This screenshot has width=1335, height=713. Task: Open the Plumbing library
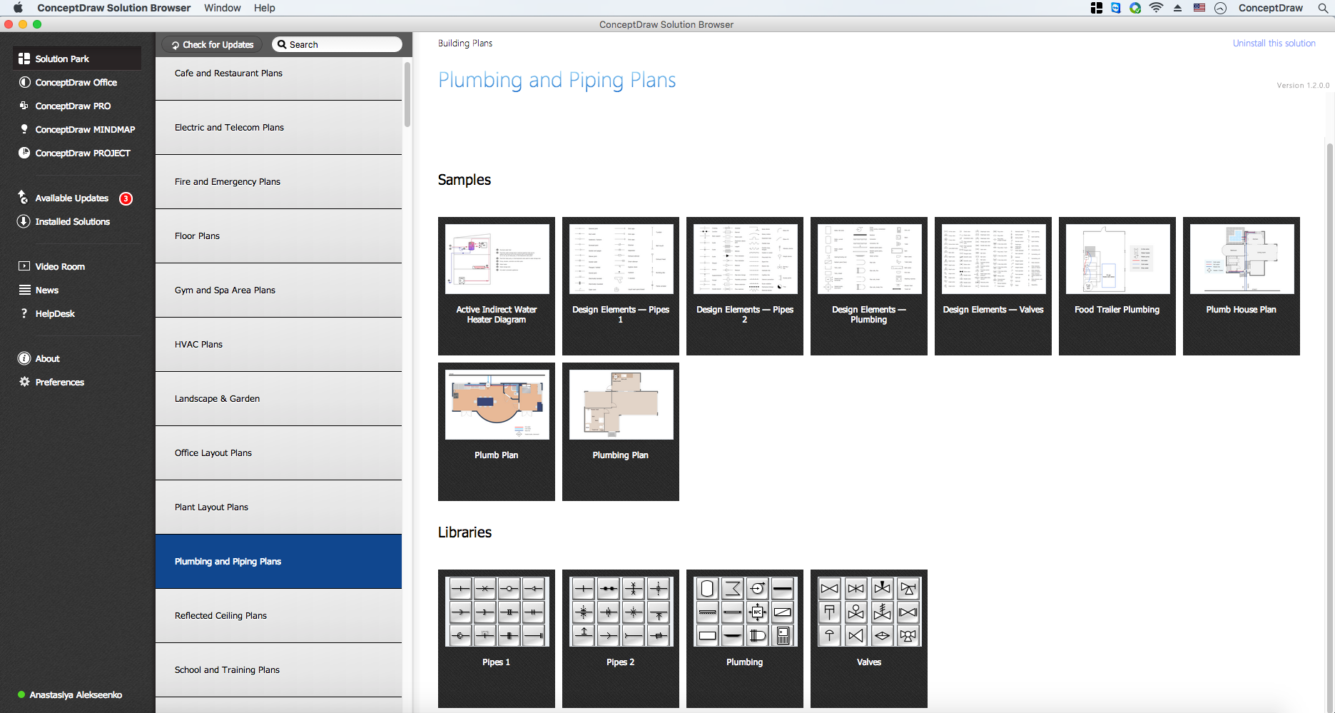pyautogui.click(x=745, y=639)
